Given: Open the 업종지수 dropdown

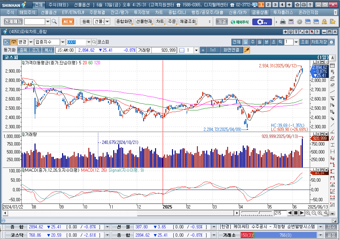Looking at the screenshot, I should (x=62, y=42).
